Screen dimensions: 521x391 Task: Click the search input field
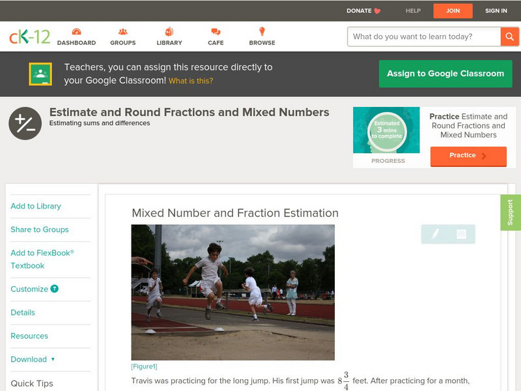tap(424, 36)
